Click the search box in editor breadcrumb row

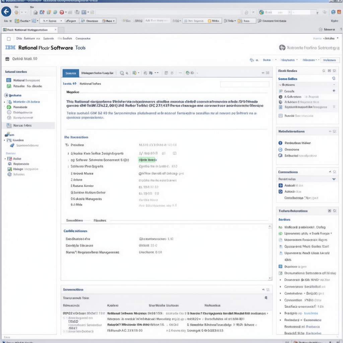pos(245,84)
